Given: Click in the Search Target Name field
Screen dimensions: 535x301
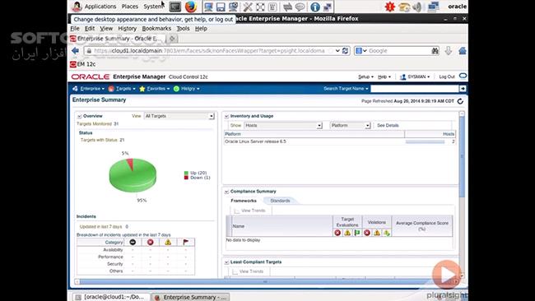Looking at the screenshot, I should [x=415, y=89].
